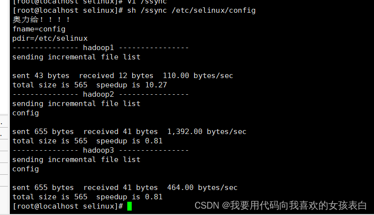The width and height of the screenshot is (374, 215).
Task: Click the partially visible "vi /ssync" command
Action: pyautogui.click(x=147, y=2)
